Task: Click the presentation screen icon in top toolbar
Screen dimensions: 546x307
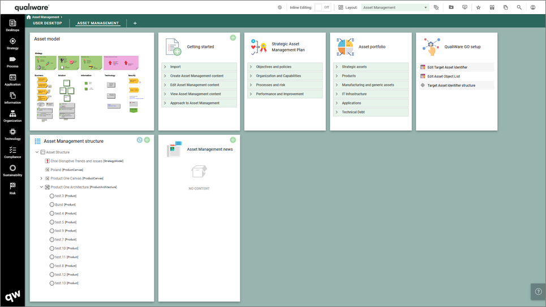Action: point(465,7)
